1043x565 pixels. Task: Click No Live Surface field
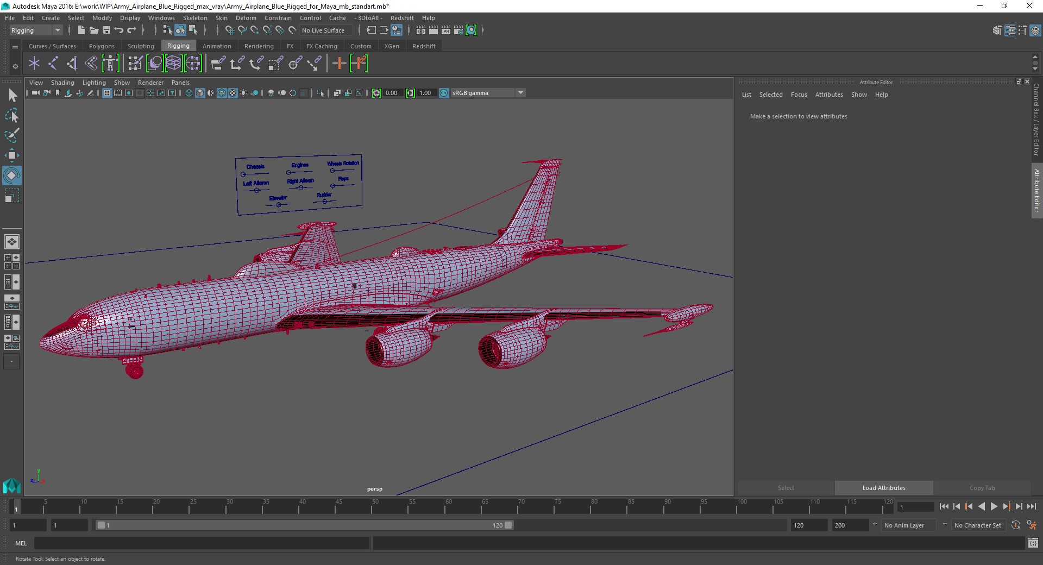(325, 30)
